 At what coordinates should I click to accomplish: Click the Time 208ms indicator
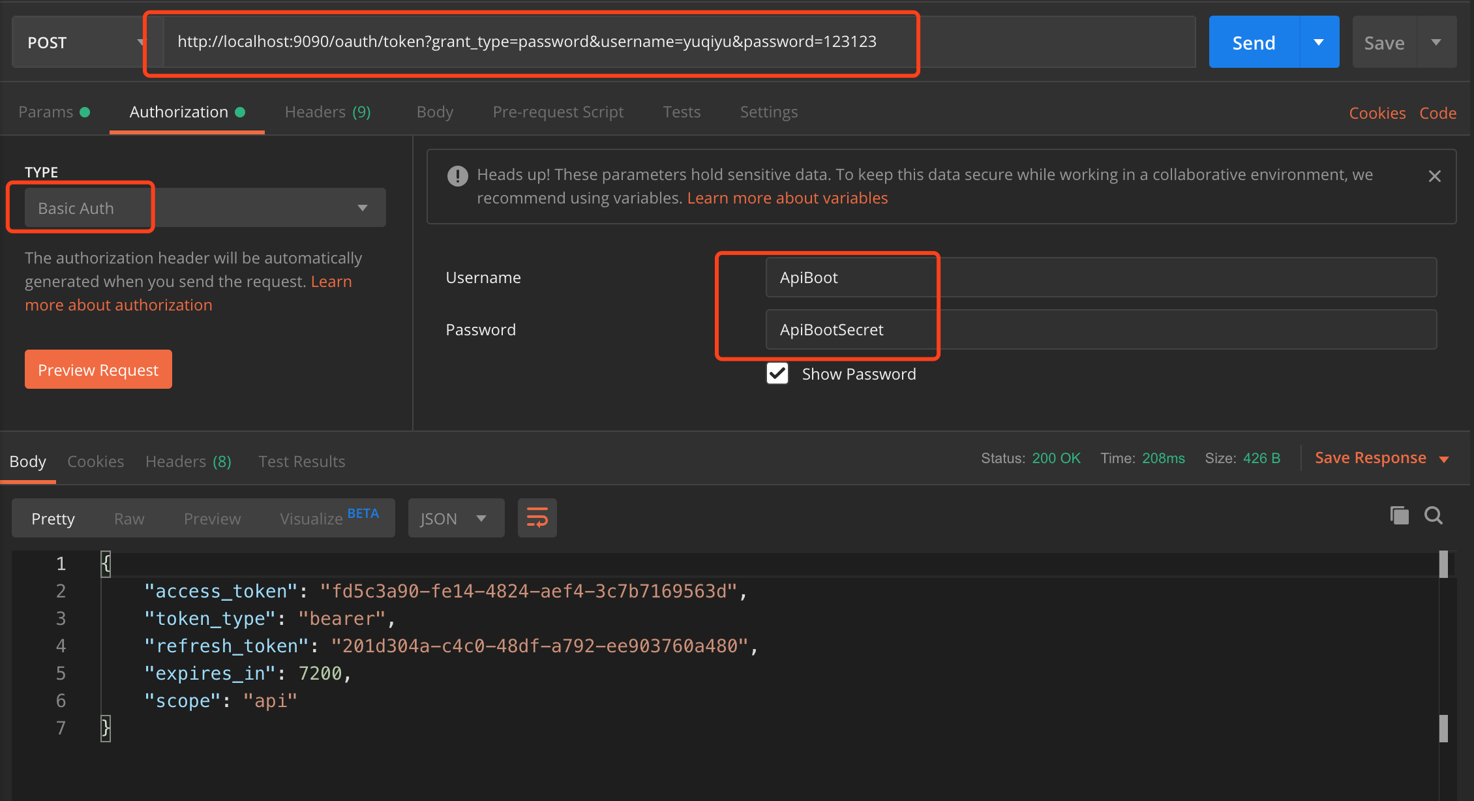tap(1143, 459)
